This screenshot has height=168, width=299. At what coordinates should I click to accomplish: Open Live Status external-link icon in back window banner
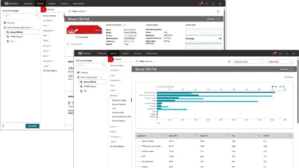218,19
